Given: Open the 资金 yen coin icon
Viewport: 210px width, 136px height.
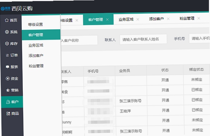Looking at the screenshot, I should 8,78.
